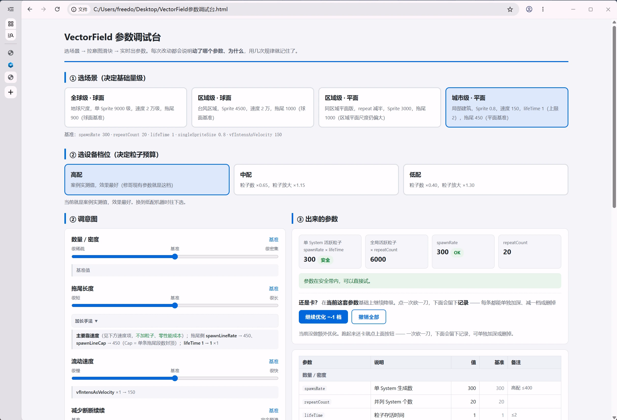617x420 pixels.
Task: Reset 拖尾长度 via its 基准 link
Action: point(273,289)
